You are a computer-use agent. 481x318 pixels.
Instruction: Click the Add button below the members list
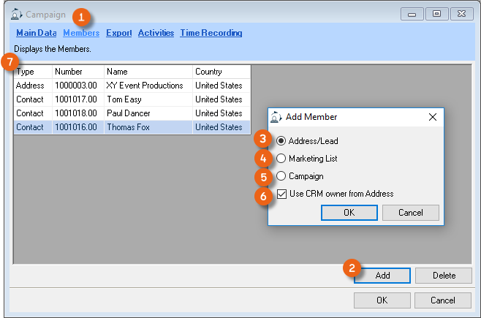[382, 276]
